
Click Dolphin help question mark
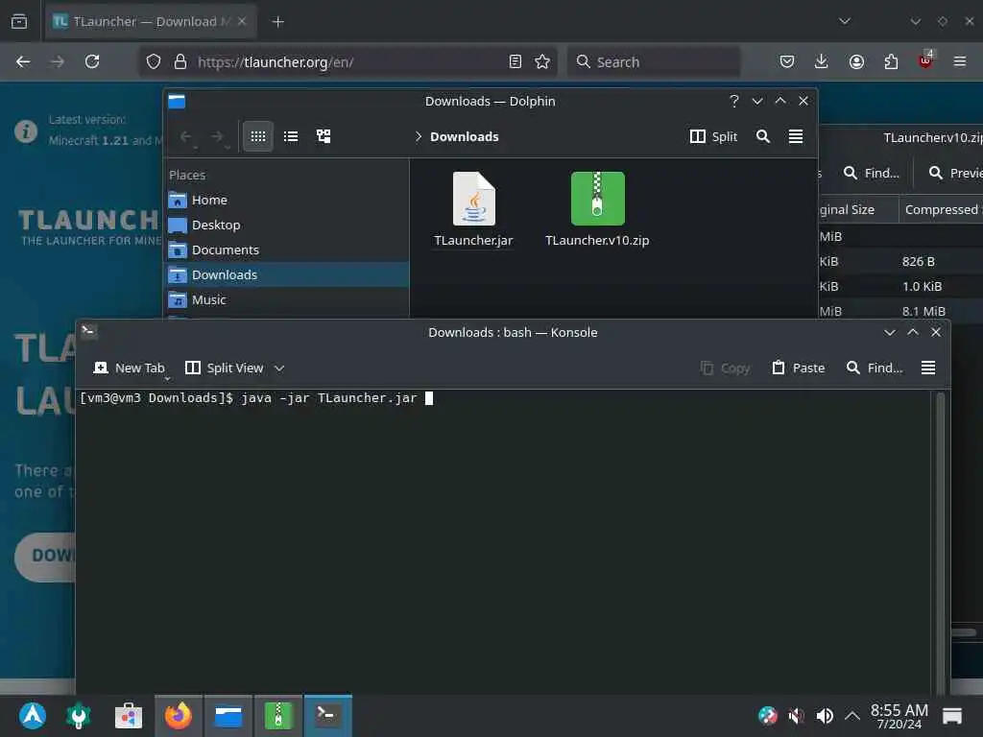pos(734,101)
